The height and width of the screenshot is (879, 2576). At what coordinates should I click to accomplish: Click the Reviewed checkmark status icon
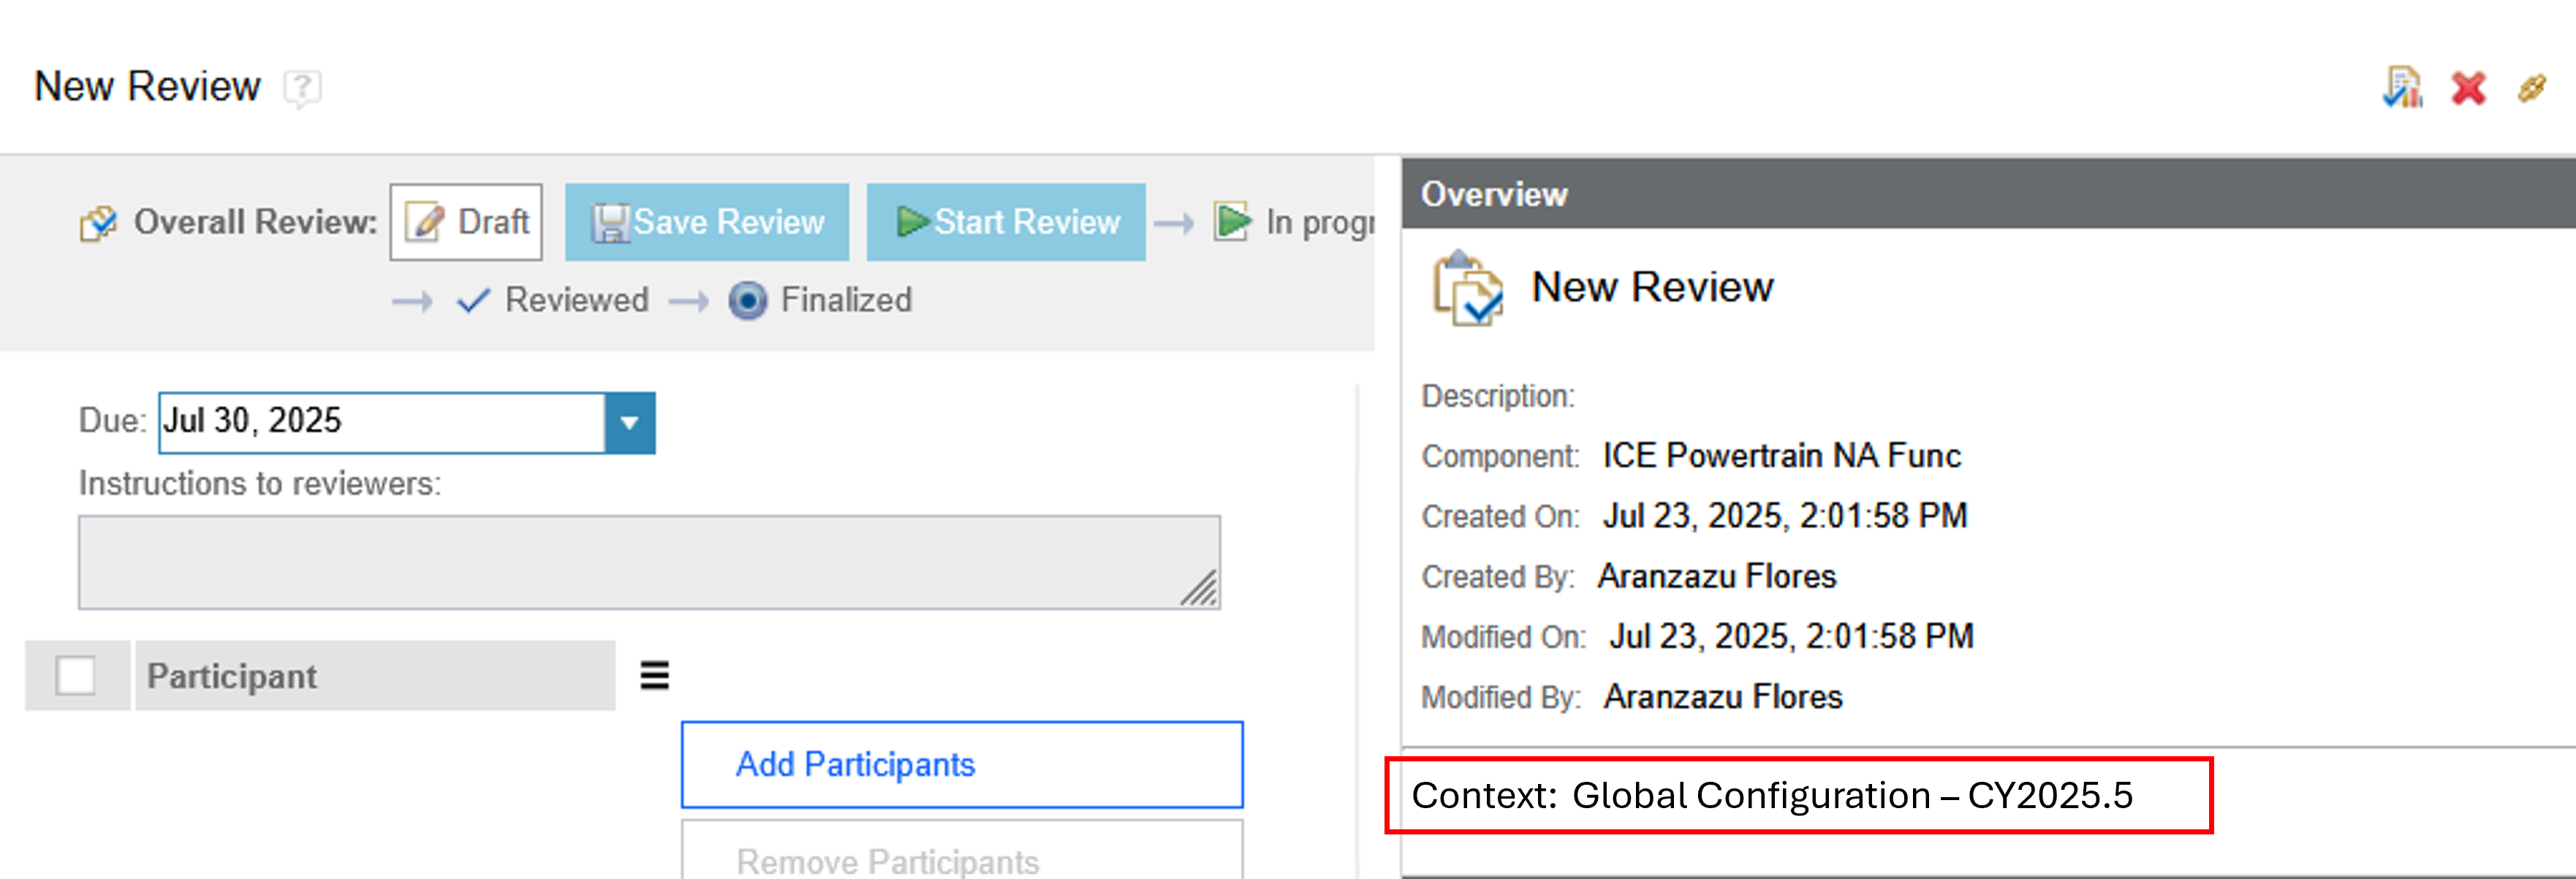click(473, 300)
